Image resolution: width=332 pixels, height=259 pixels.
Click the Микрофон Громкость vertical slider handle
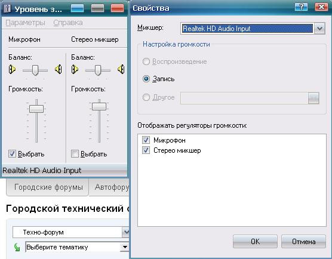click(36, 109)
